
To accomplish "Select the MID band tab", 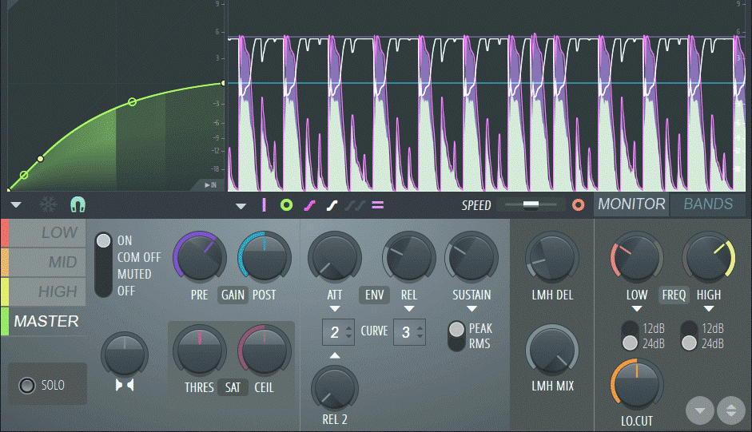I will (43, 262).
